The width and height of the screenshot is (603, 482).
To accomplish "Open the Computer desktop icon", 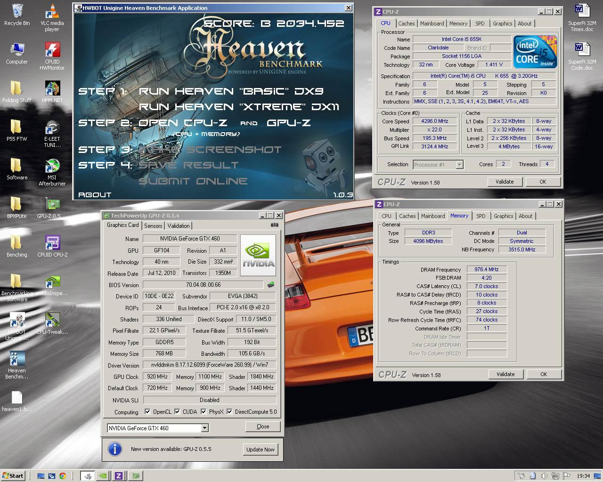I will [17, 53].
